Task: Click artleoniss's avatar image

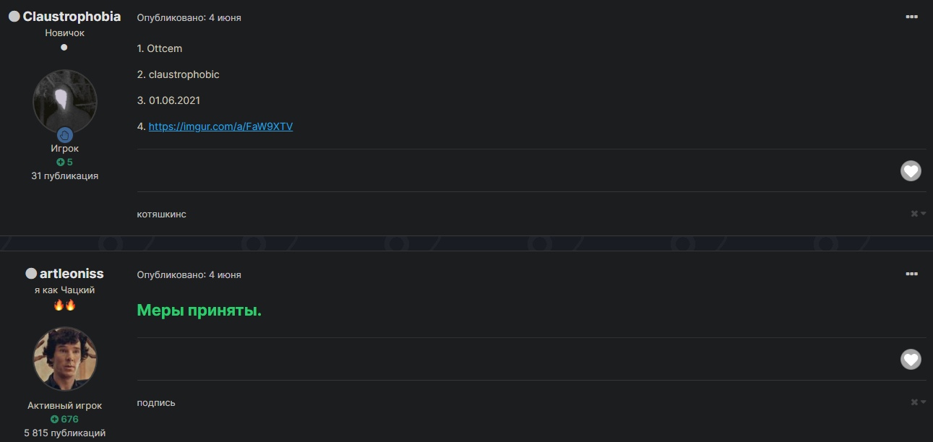Action: (x=64, y=358)
